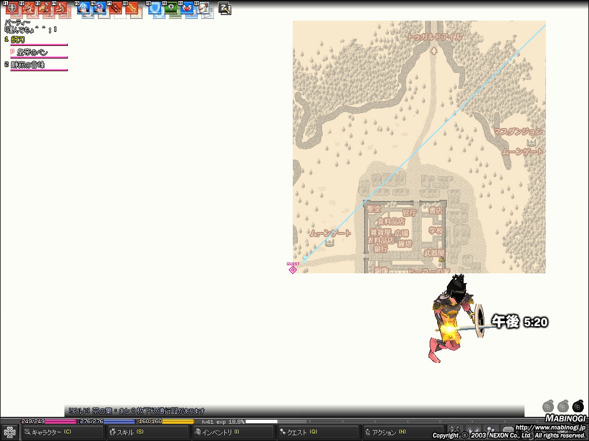The width and height of the screenshot is (589, 441).
Task: Click 雑貨屋 general shop label on map
Action: click(x=381, y=232)
